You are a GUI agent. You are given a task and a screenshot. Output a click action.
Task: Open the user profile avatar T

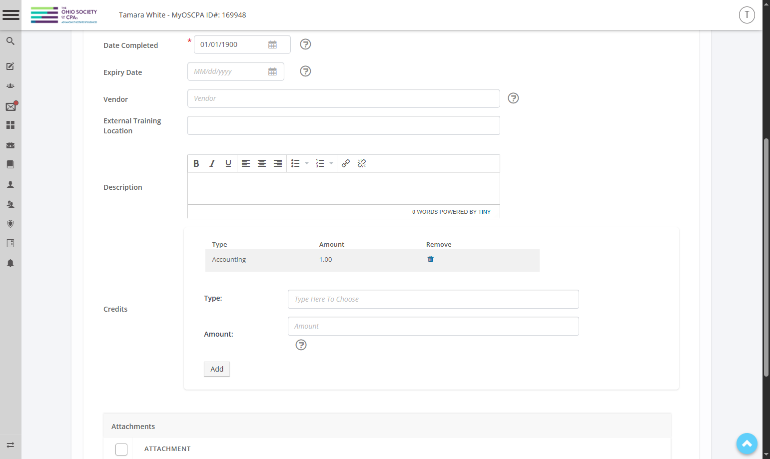747,15
